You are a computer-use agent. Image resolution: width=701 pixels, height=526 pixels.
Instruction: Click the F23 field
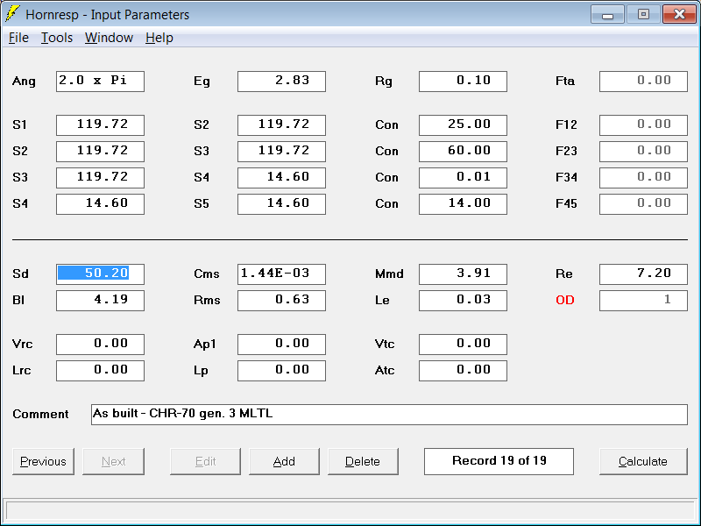click(643, 151)
